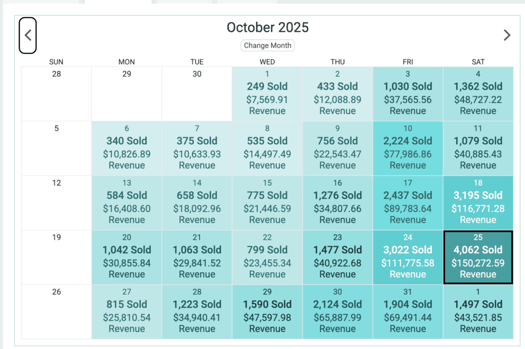
Task: Choose October 9 with 756 Sold
Action: (x=337, y=148)
